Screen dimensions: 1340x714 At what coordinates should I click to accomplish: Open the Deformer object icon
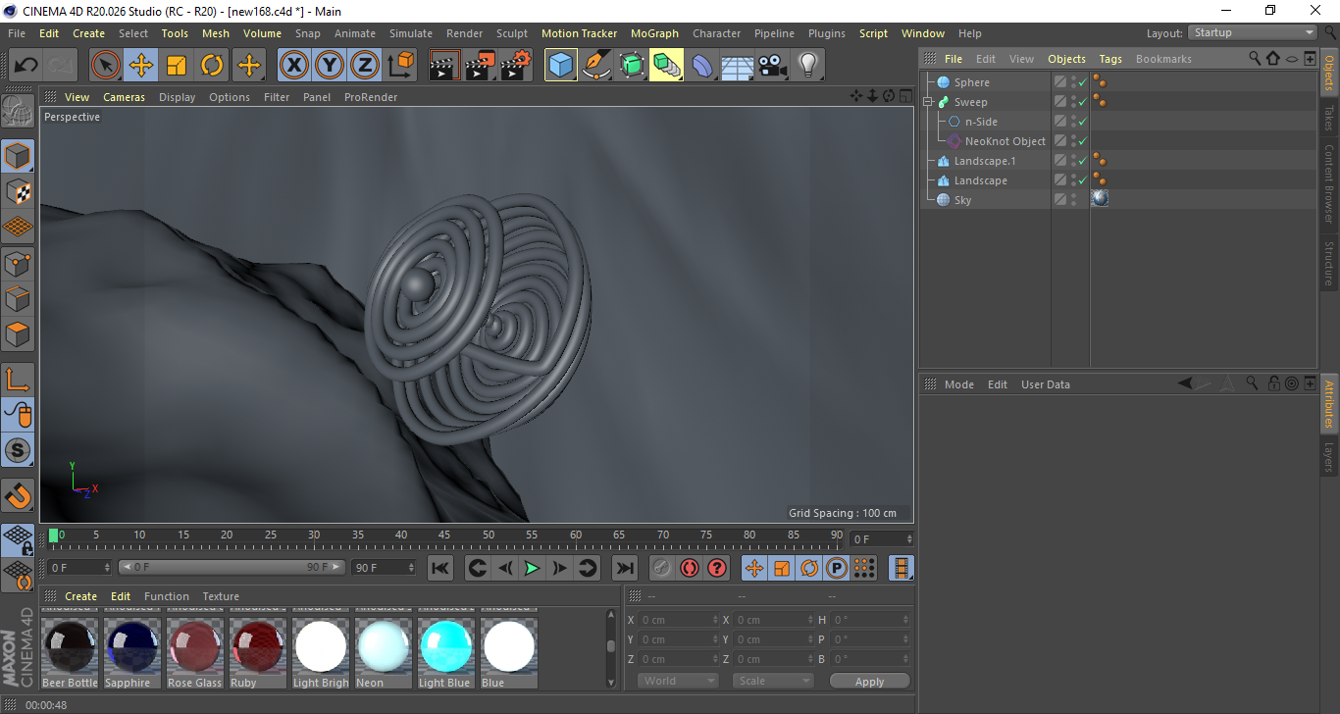click(x=702, y=66)
